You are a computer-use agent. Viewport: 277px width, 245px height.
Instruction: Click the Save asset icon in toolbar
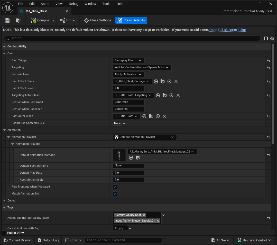click(x=7, y=20)
